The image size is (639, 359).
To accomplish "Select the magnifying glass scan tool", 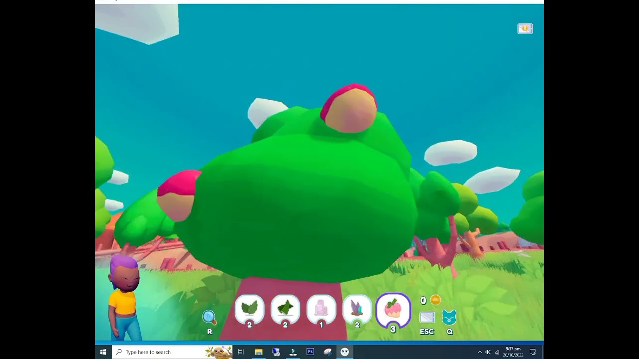I will pos(209,317).
